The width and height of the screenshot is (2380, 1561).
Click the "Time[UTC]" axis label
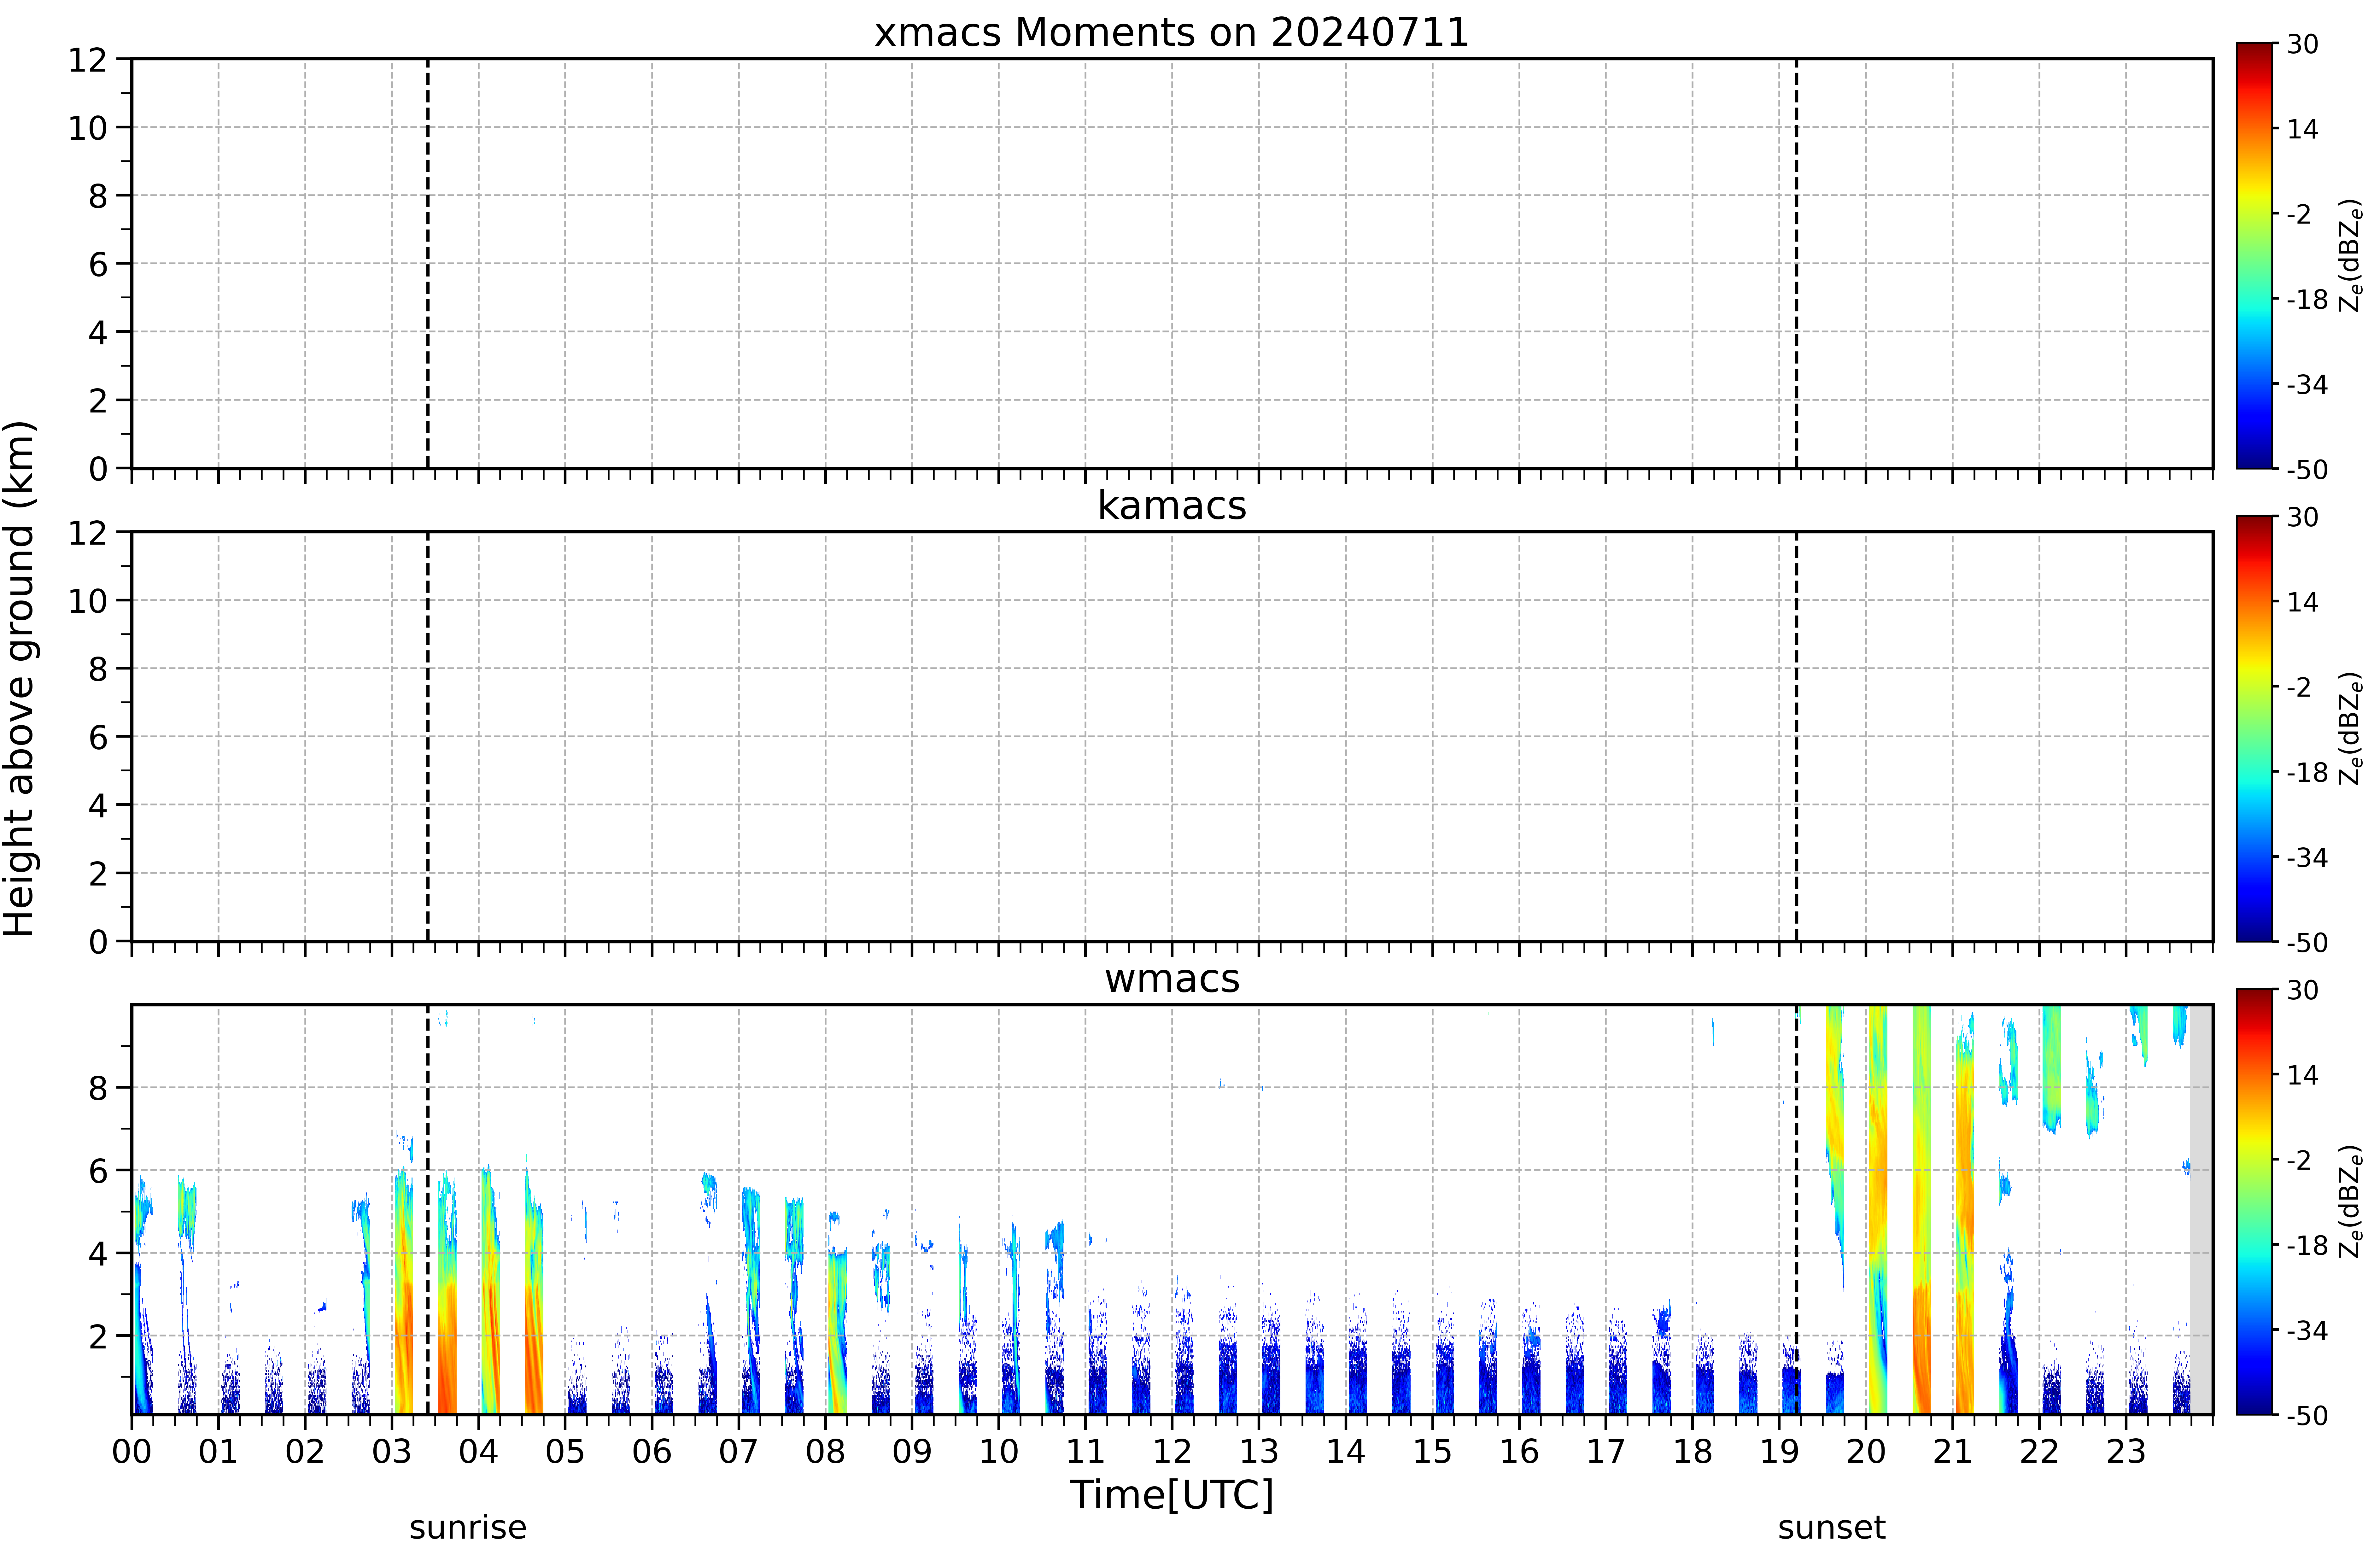[x=1172, y=1495]
